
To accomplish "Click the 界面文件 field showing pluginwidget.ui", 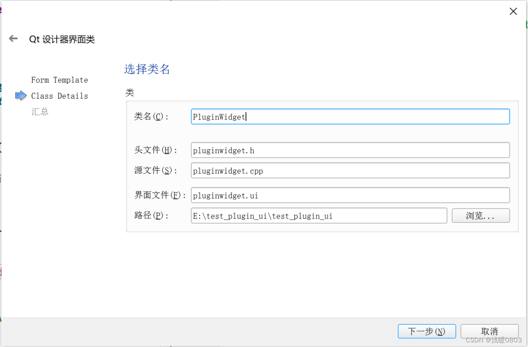I will 350,195.
